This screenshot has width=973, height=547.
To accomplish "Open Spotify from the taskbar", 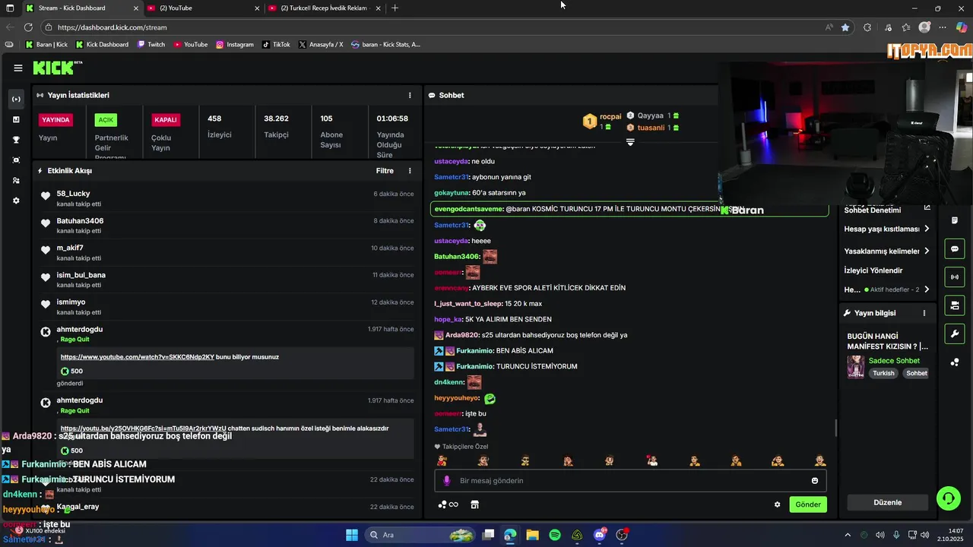I will pyautogui.click(x=555, y=535).
